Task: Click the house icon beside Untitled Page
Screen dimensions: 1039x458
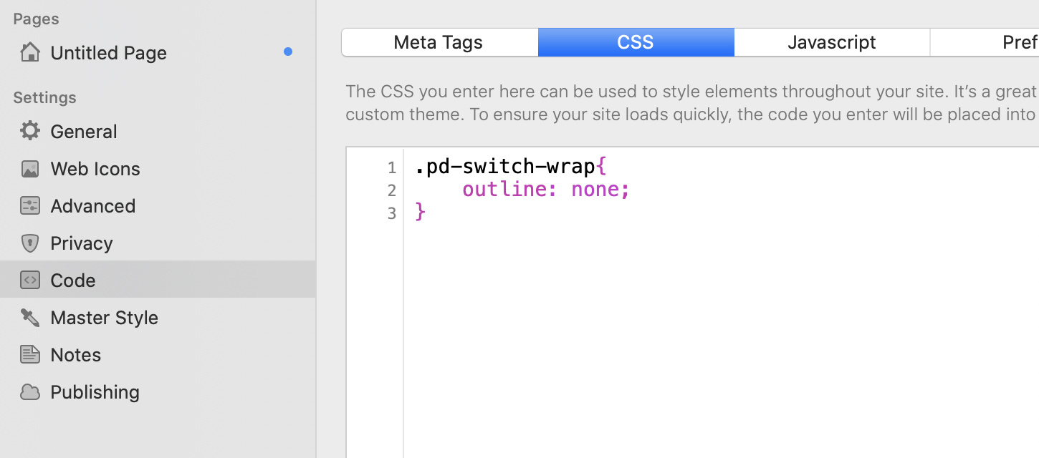Action: click(x=30, y=52)
